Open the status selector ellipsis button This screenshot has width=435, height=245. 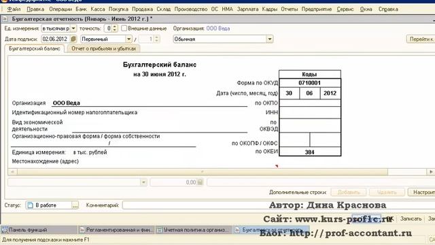click(x=75, y=206)
